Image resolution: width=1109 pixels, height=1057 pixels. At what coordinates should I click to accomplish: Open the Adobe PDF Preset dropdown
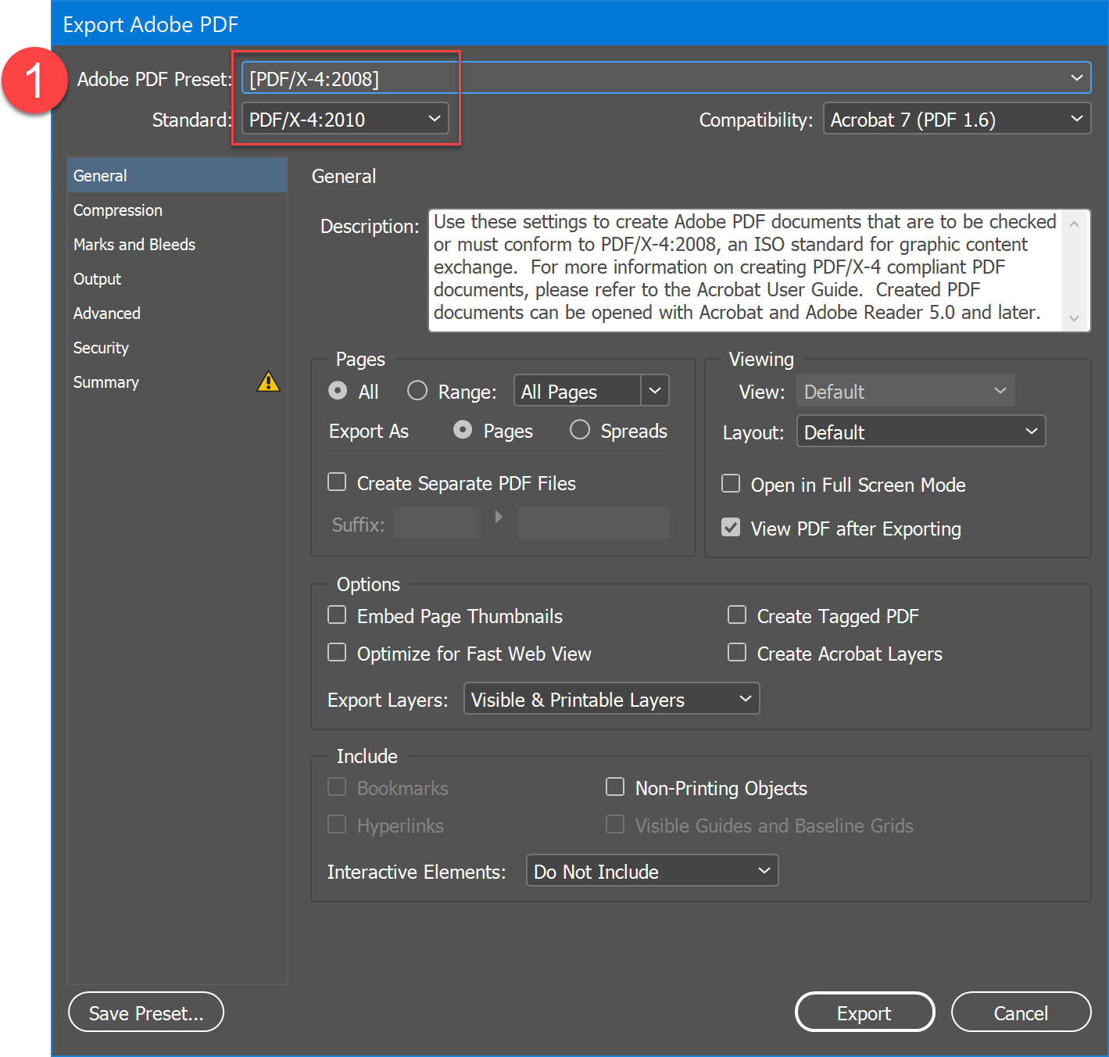pyautogui.click(x=1075, y=78)
